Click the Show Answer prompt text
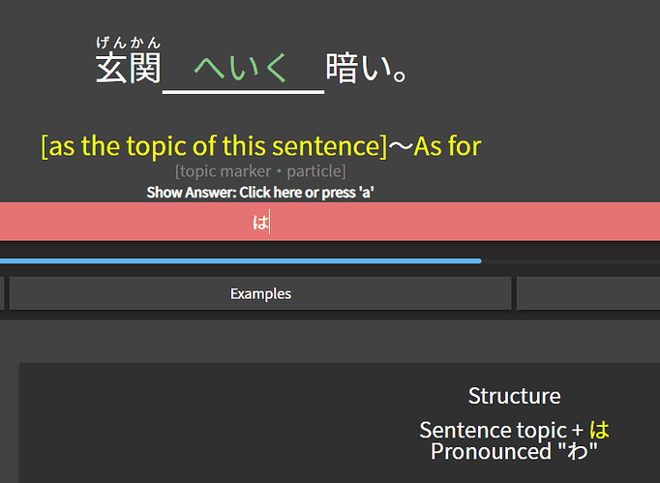 point(260,193)
